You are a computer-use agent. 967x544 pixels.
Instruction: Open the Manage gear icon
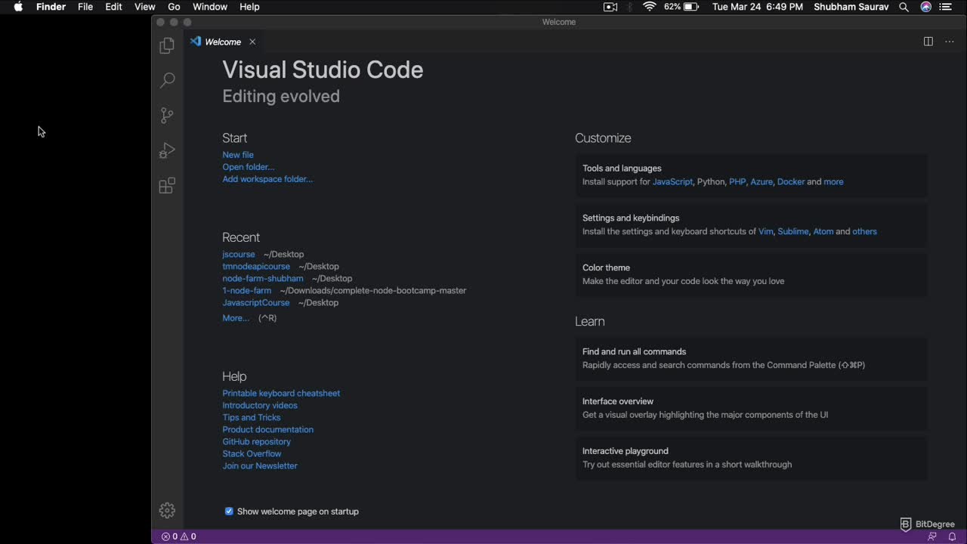point(167,511)
